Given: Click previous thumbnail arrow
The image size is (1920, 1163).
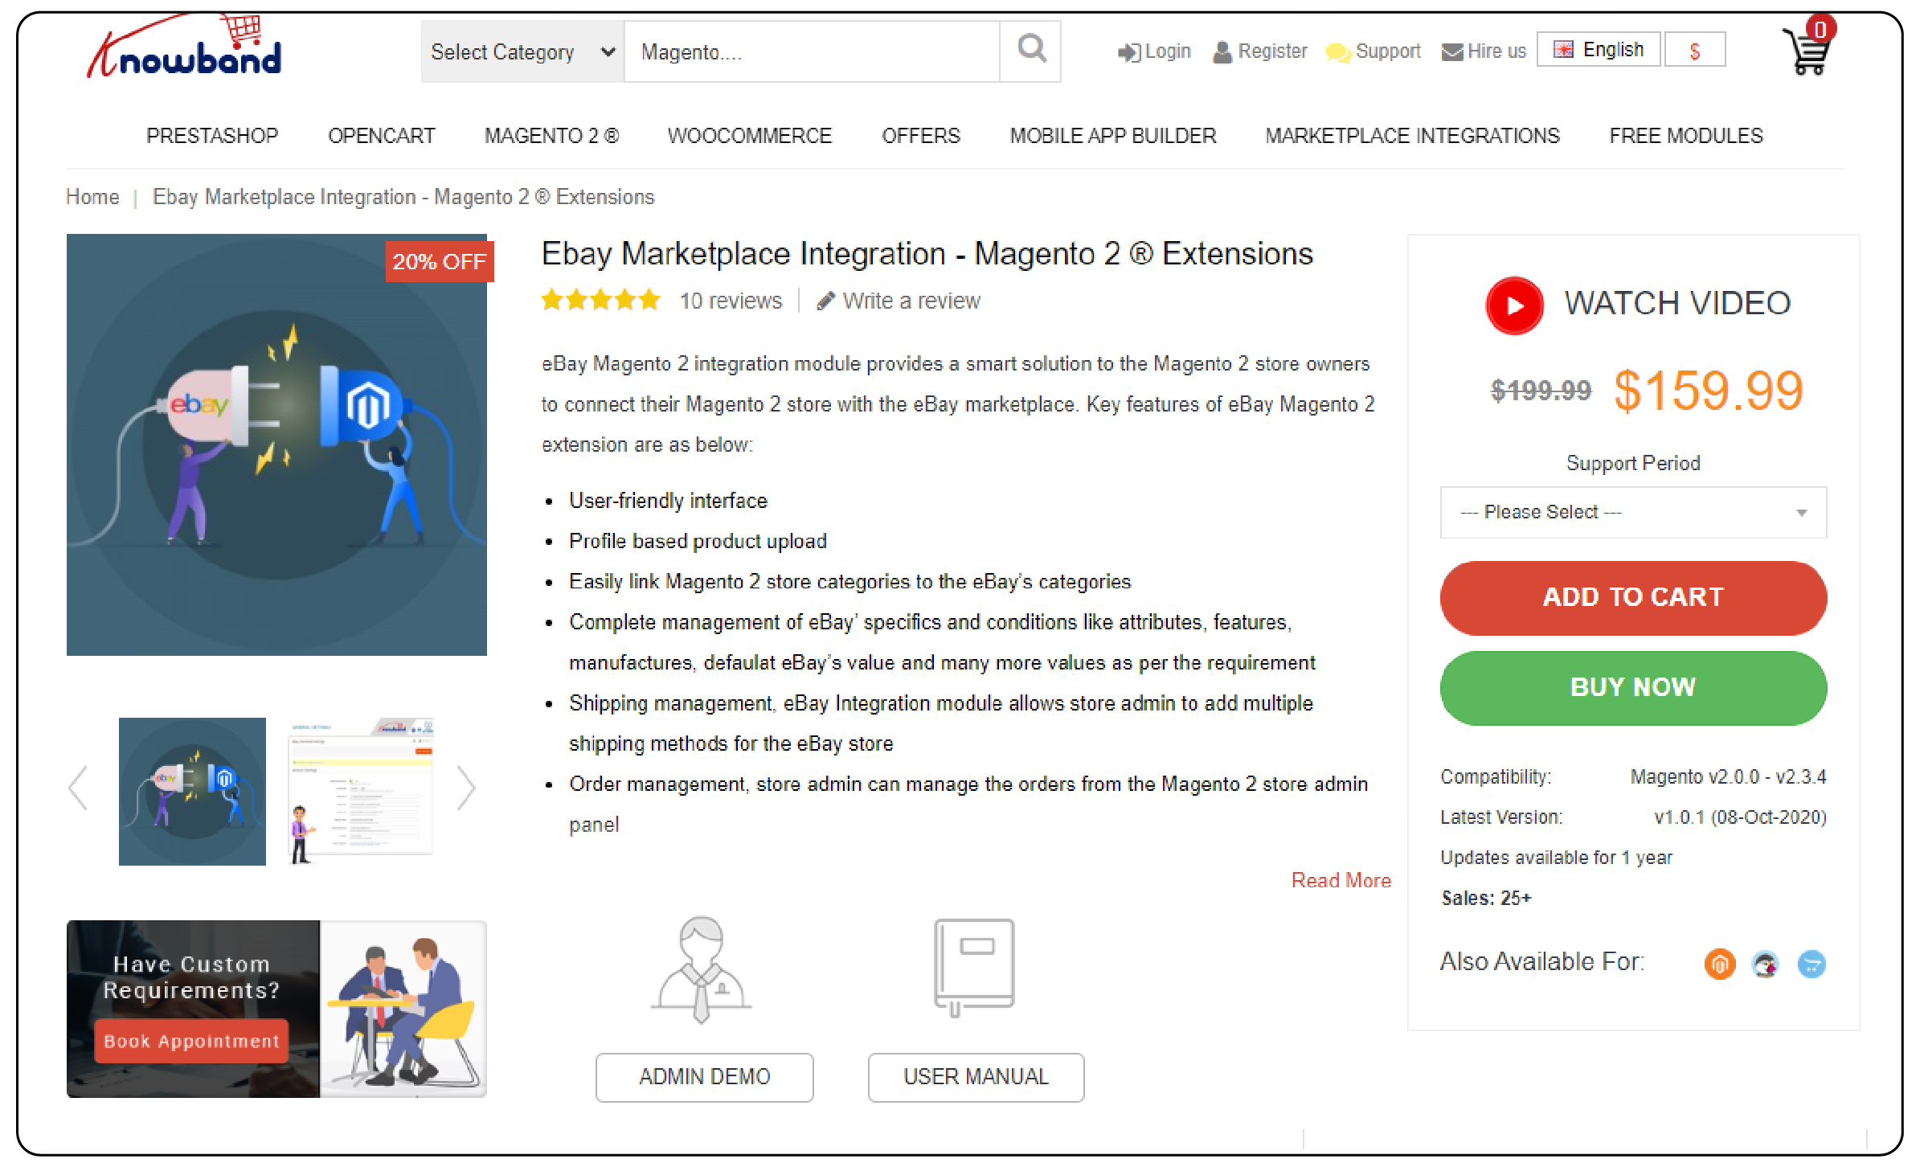Looking at the screenshot, I should click(78, 788).
